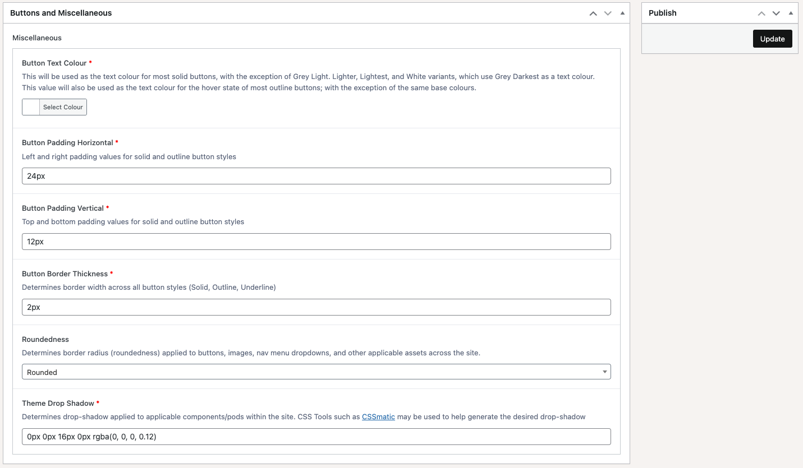The height and width of the screenshot is (468, 803).
Task: Click the Roundedness field label
Action: point(45,339)
